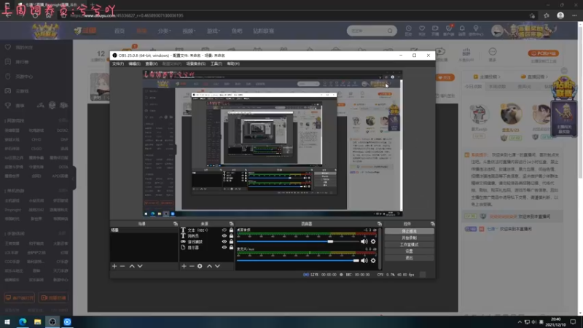The width and height of the screenshot is (583, 328).
Task: Open OBS 设置 settings button
Action: [x=409, y=251]
